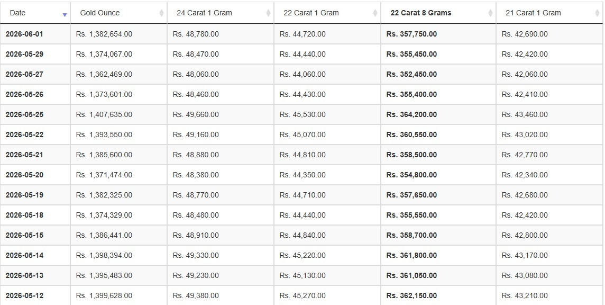Viewport: 605px width, 305px height.
Task: Click the sort arrows next to 24 Carat 1 Gram
Action: tap(268, 13)
